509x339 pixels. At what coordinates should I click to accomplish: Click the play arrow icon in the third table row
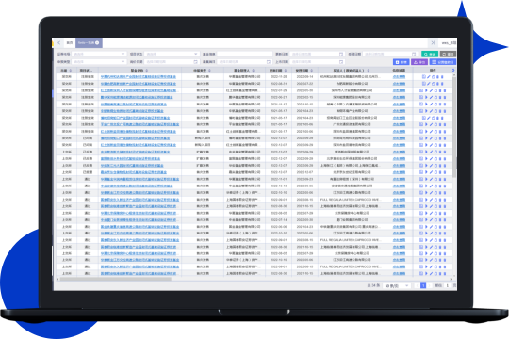click(426, 90)
